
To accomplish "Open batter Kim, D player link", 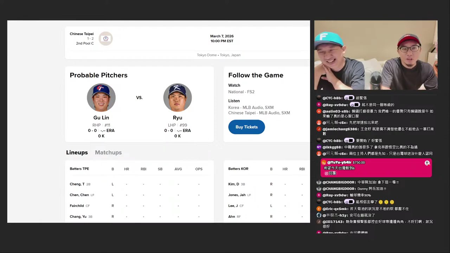I will click(x=233, y=184).
